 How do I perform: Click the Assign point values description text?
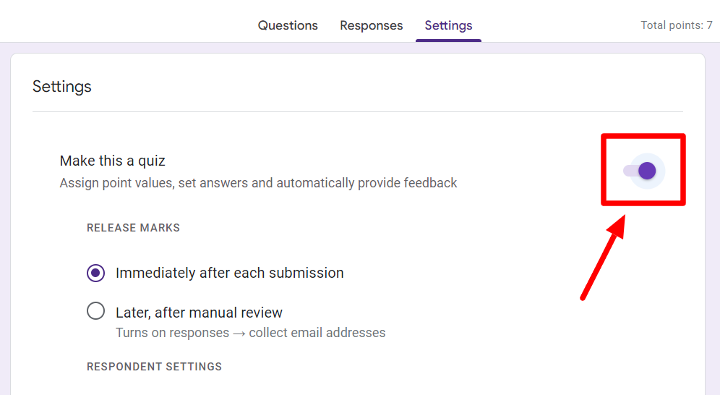(x=258, y=183)
